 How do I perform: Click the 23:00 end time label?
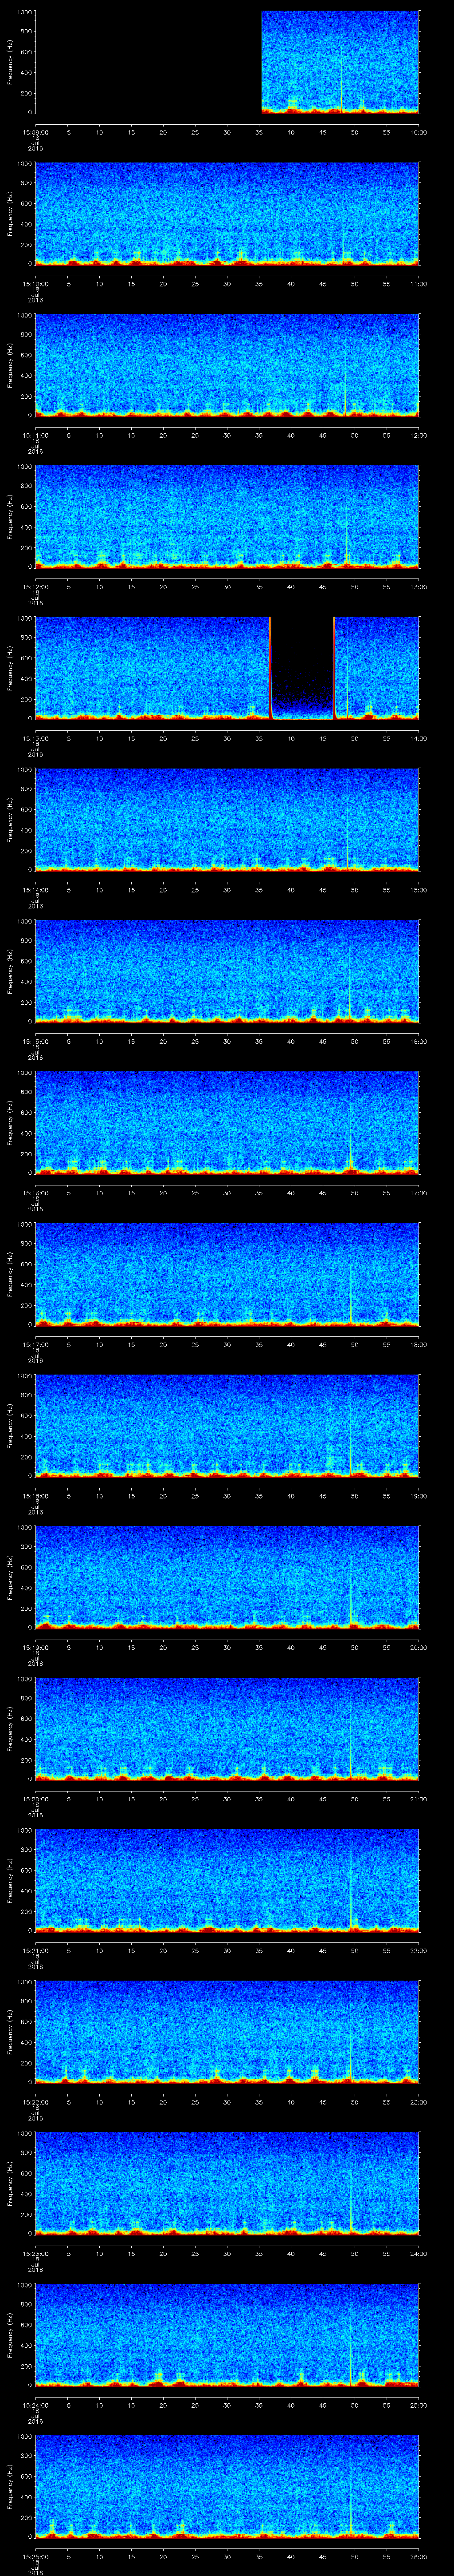418,2102
